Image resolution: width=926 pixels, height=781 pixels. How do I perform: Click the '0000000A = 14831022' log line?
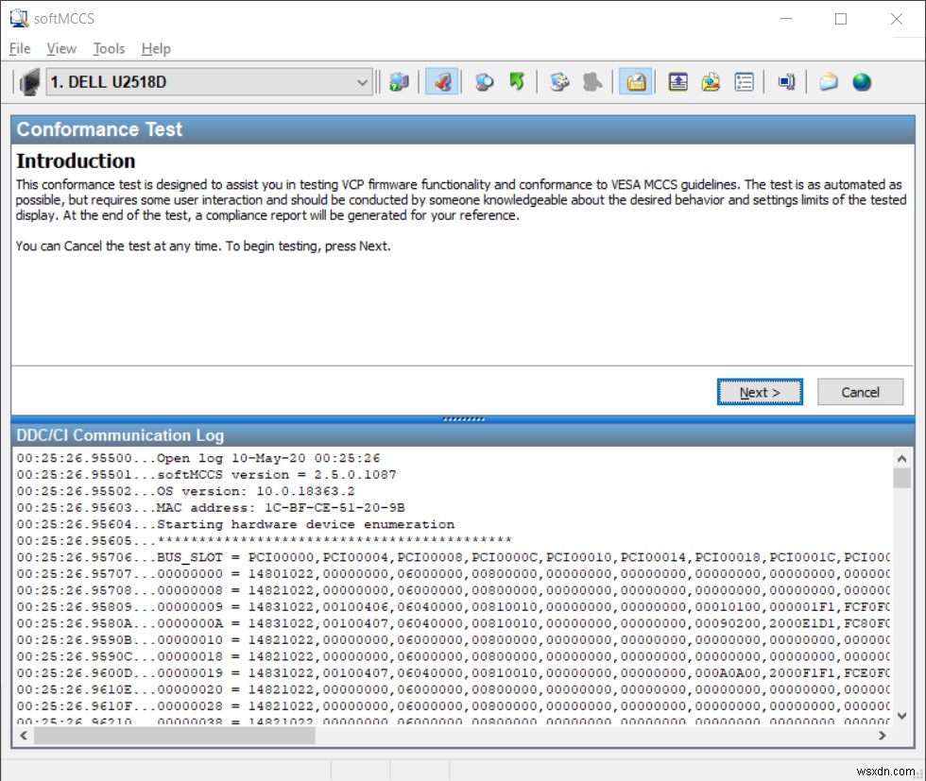pyautogui.click(x=453, y=623)
